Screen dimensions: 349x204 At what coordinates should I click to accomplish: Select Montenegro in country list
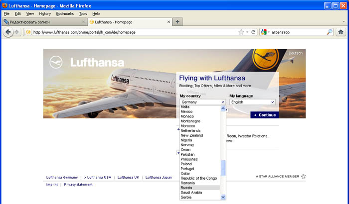click(200, 121)
